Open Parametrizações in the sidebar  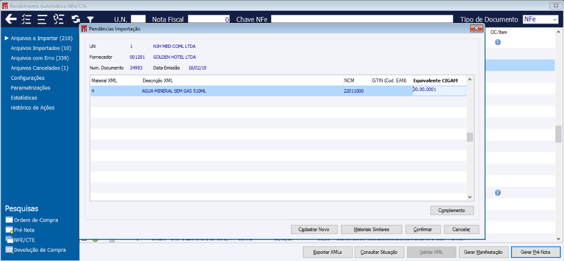pyautogui.click(x=30, y=88)
